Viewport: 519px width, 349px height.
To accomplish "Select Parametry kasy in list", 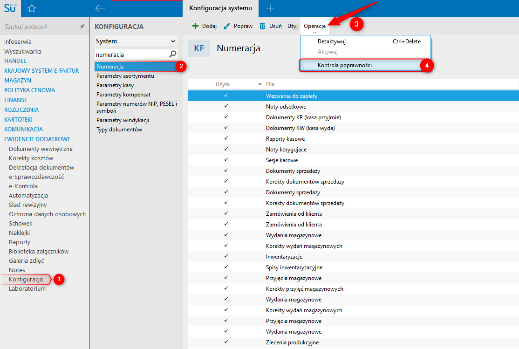I will [x=115, y=85].
